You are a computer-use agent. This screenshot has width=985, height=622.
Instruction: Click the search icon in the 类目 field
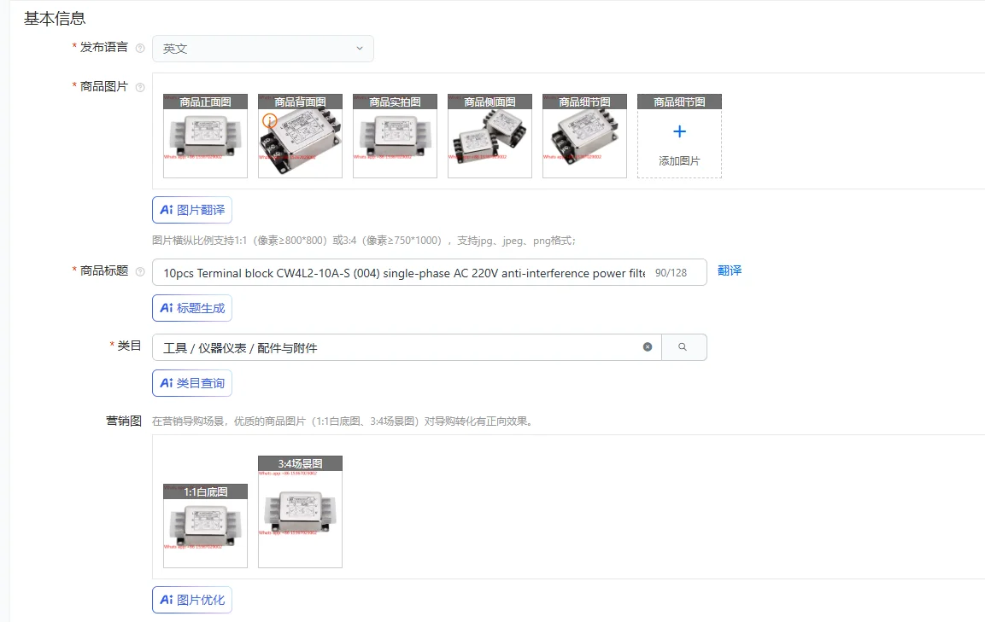[x=683, y=347]
